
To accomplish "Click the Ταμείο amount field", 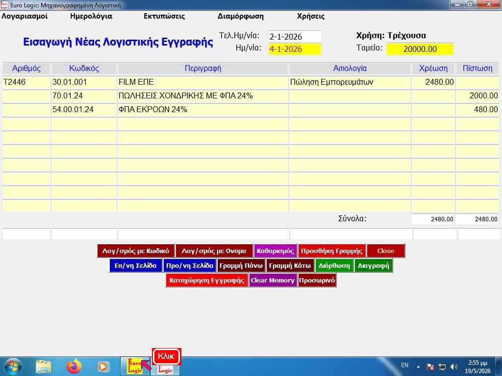I will (420, 49).
